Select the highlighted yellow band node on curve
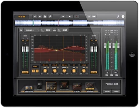 (56, 50)
